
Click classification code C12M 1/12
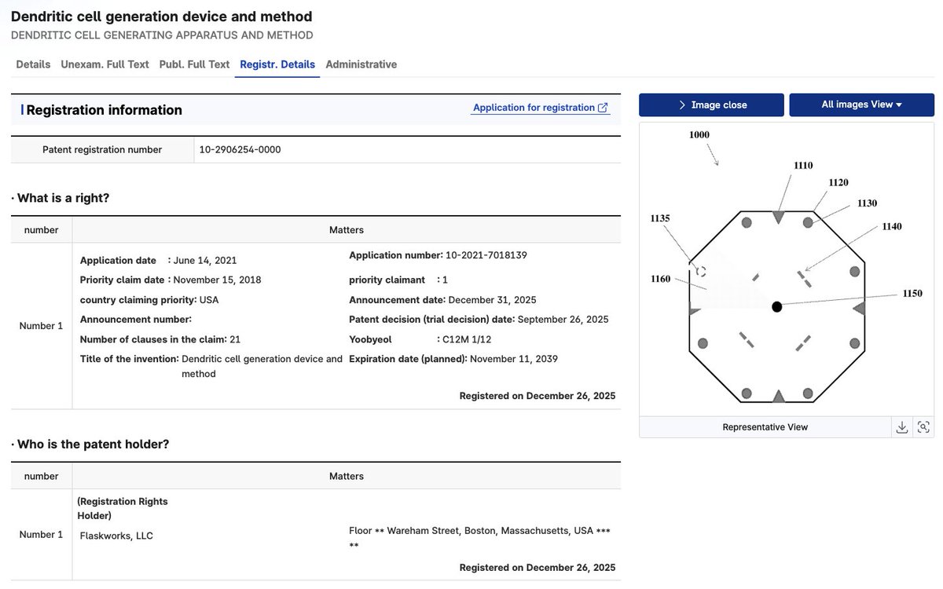pyautogui.click(x=468, y=339)
